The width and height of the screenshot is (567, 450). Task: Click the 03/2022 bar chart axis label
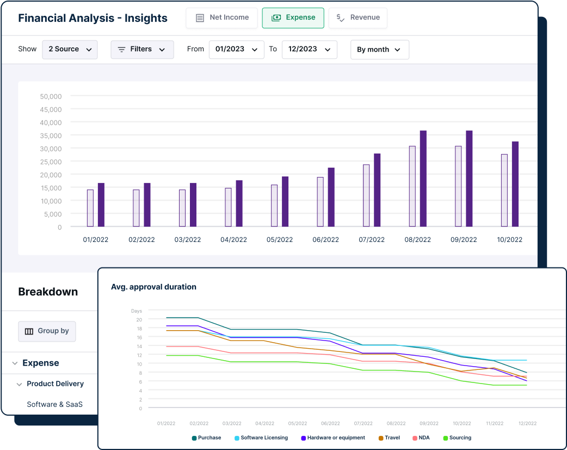coord(188,240)
